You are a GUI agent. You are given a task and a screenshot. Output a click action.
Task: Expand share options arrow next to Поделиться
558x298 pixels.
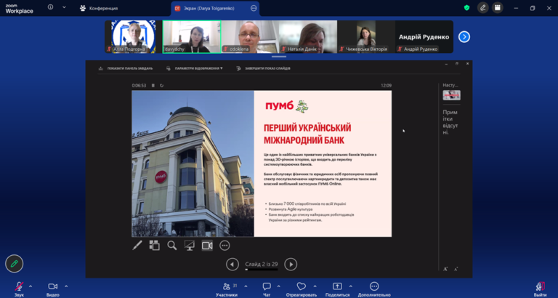click(x=350, y=286)
